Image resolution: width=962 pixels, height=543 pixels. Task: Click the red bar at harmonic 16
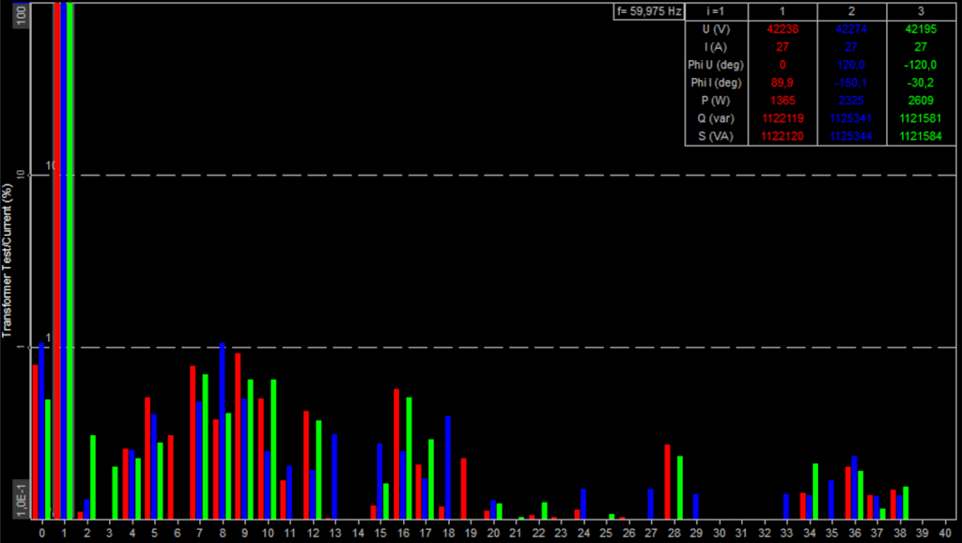point(396,454)
